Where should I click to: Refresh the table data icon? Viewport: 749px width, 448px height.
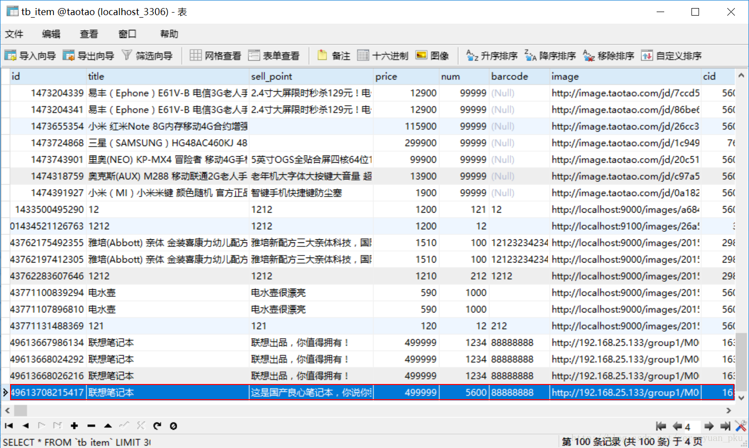point(157,426)
